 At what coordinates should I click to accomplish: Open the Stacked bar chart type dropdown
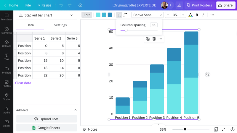(x=46, y=15)
